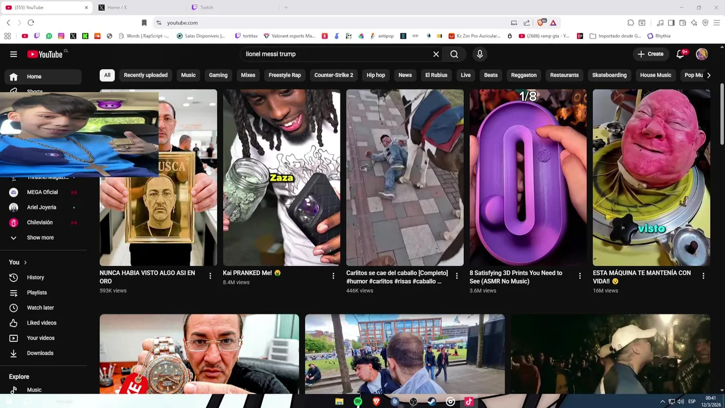Show more filter chips with right arrow
Viewport: 725px width, 408px height.
coord(708,75)
